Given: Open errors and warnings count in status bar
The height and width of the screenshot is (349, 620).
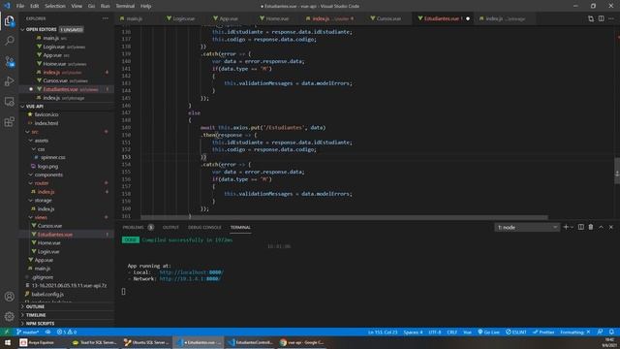Looking at the screenshot, I should click(67, 332).
